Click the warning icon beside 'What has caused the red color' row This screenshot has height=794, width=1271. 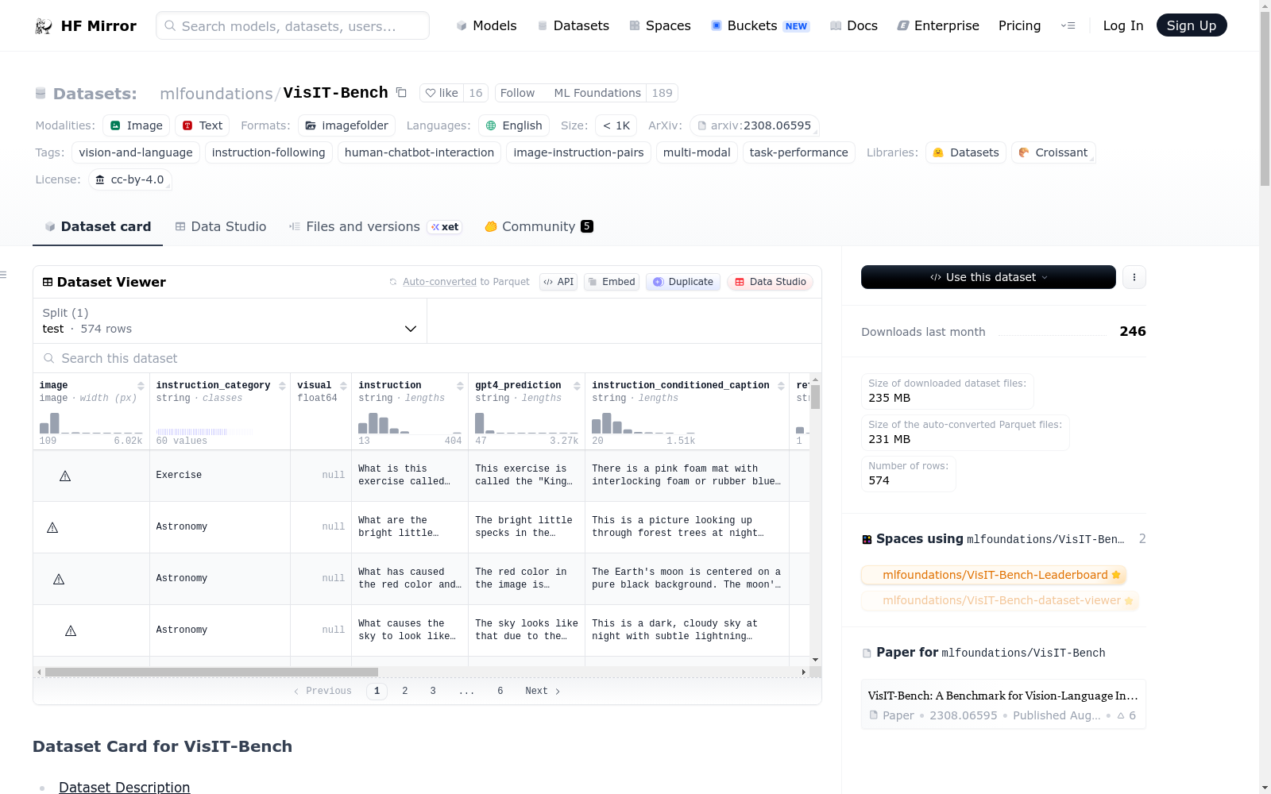tap(59, 579)
